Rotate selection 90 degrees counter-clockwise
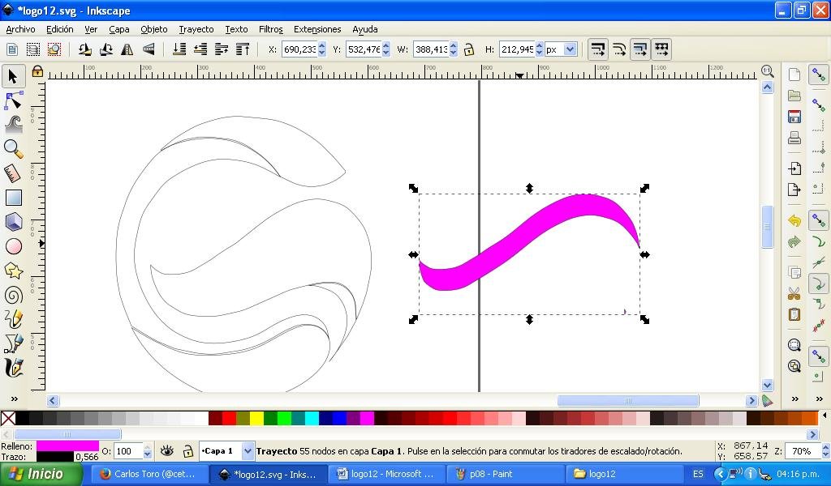Screen dimensions: 831x486 pos(84,49)
